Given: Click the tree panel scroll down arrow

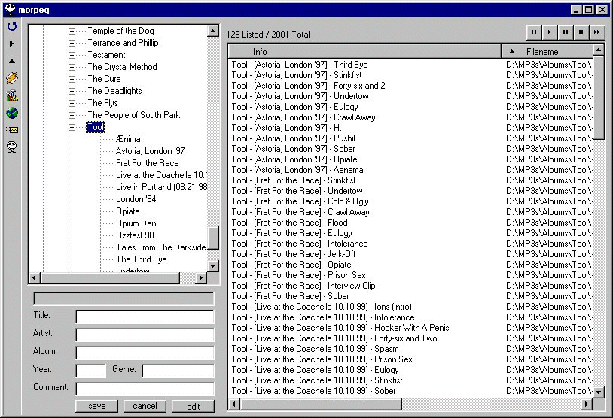Looking at the screenshot, I should point(212,266).
